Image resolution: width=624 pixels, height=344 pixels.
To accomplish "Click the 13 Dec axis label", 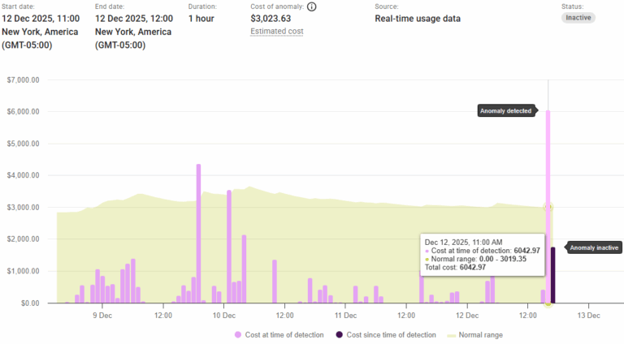I will pyautogui.click(x=588, y=315).
